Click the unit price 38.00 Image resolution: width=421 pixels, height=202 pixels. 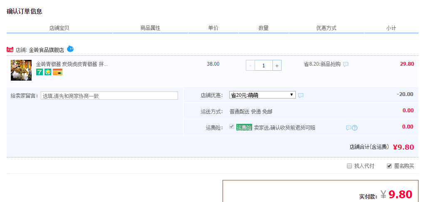[x=213, y=64]
